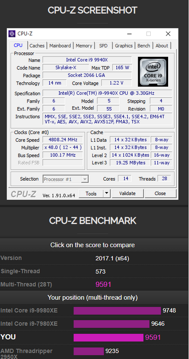Click the Tools button

[x=91, y=193]
